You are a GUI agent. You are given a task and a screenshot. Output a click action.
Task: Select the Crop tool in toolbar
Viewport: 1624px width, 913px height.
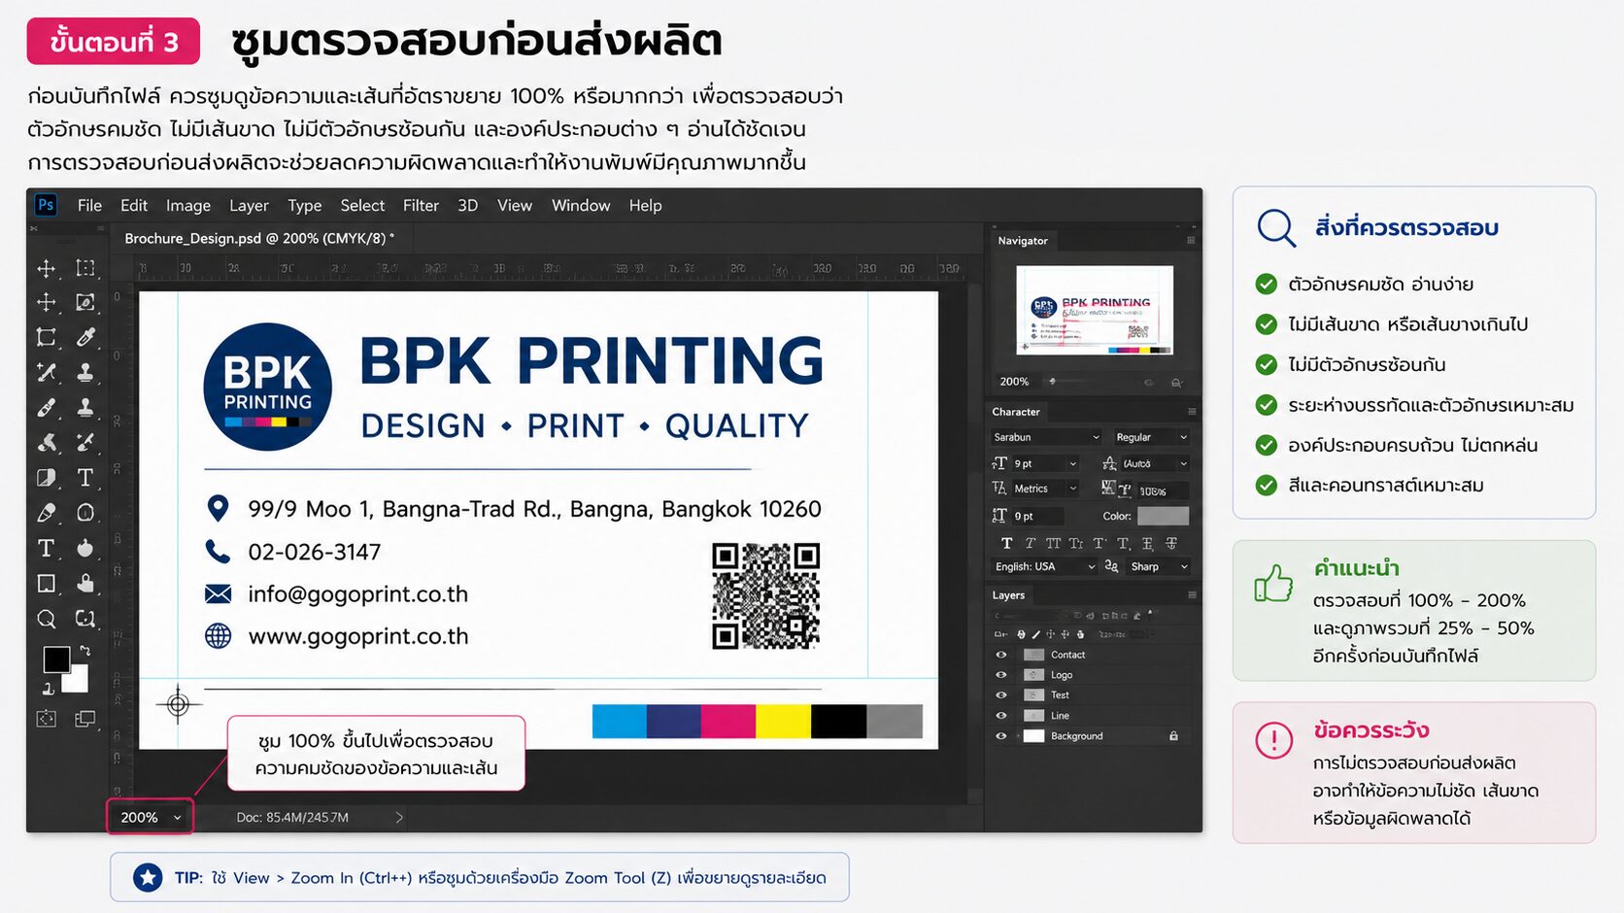46,338
